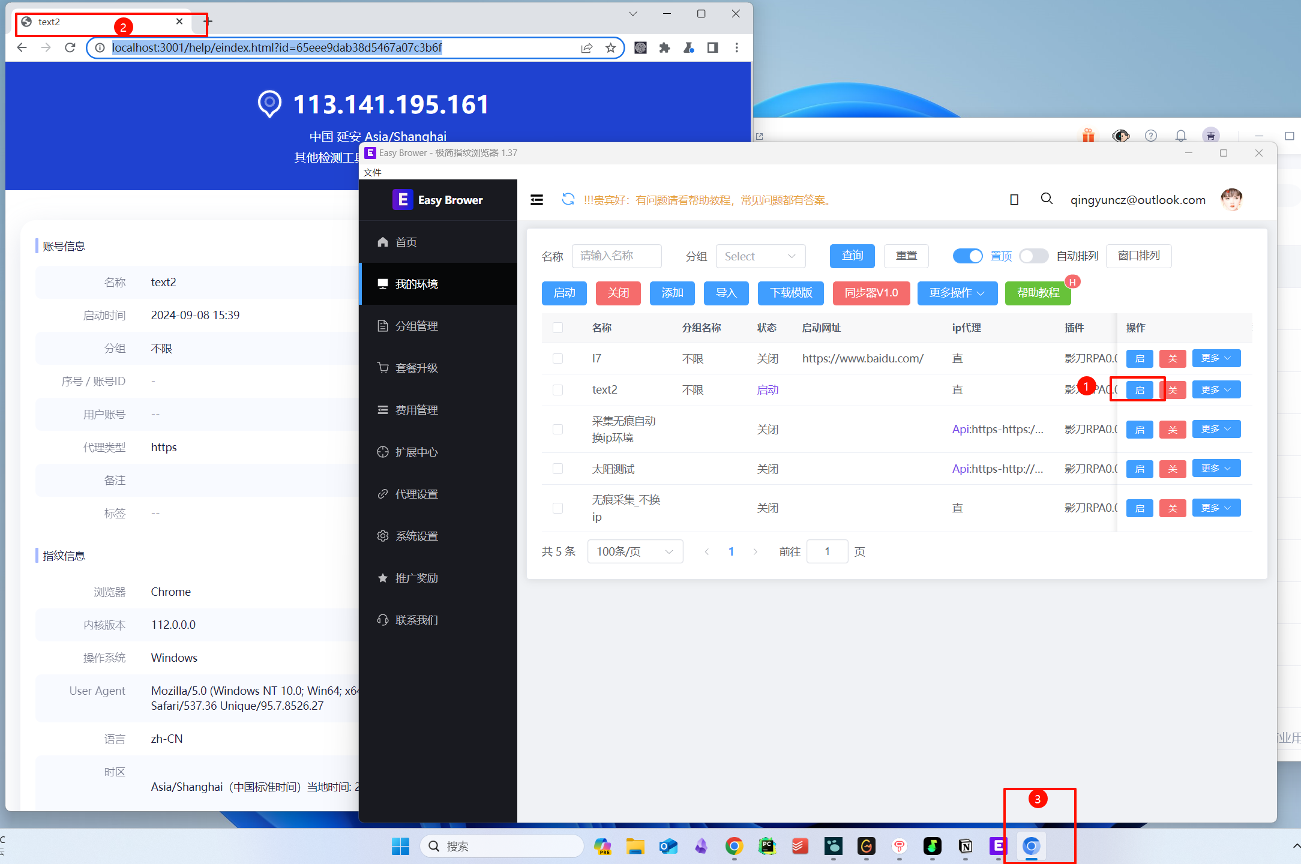Expand the 更多操作 dropdown button
Screen dimensions: 1301x864
click(957, 293)
